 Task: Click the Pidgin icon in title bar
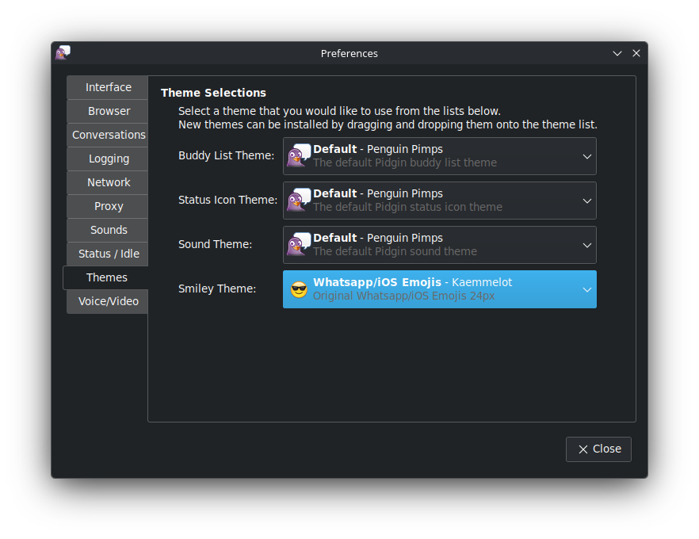pos(63,52)
